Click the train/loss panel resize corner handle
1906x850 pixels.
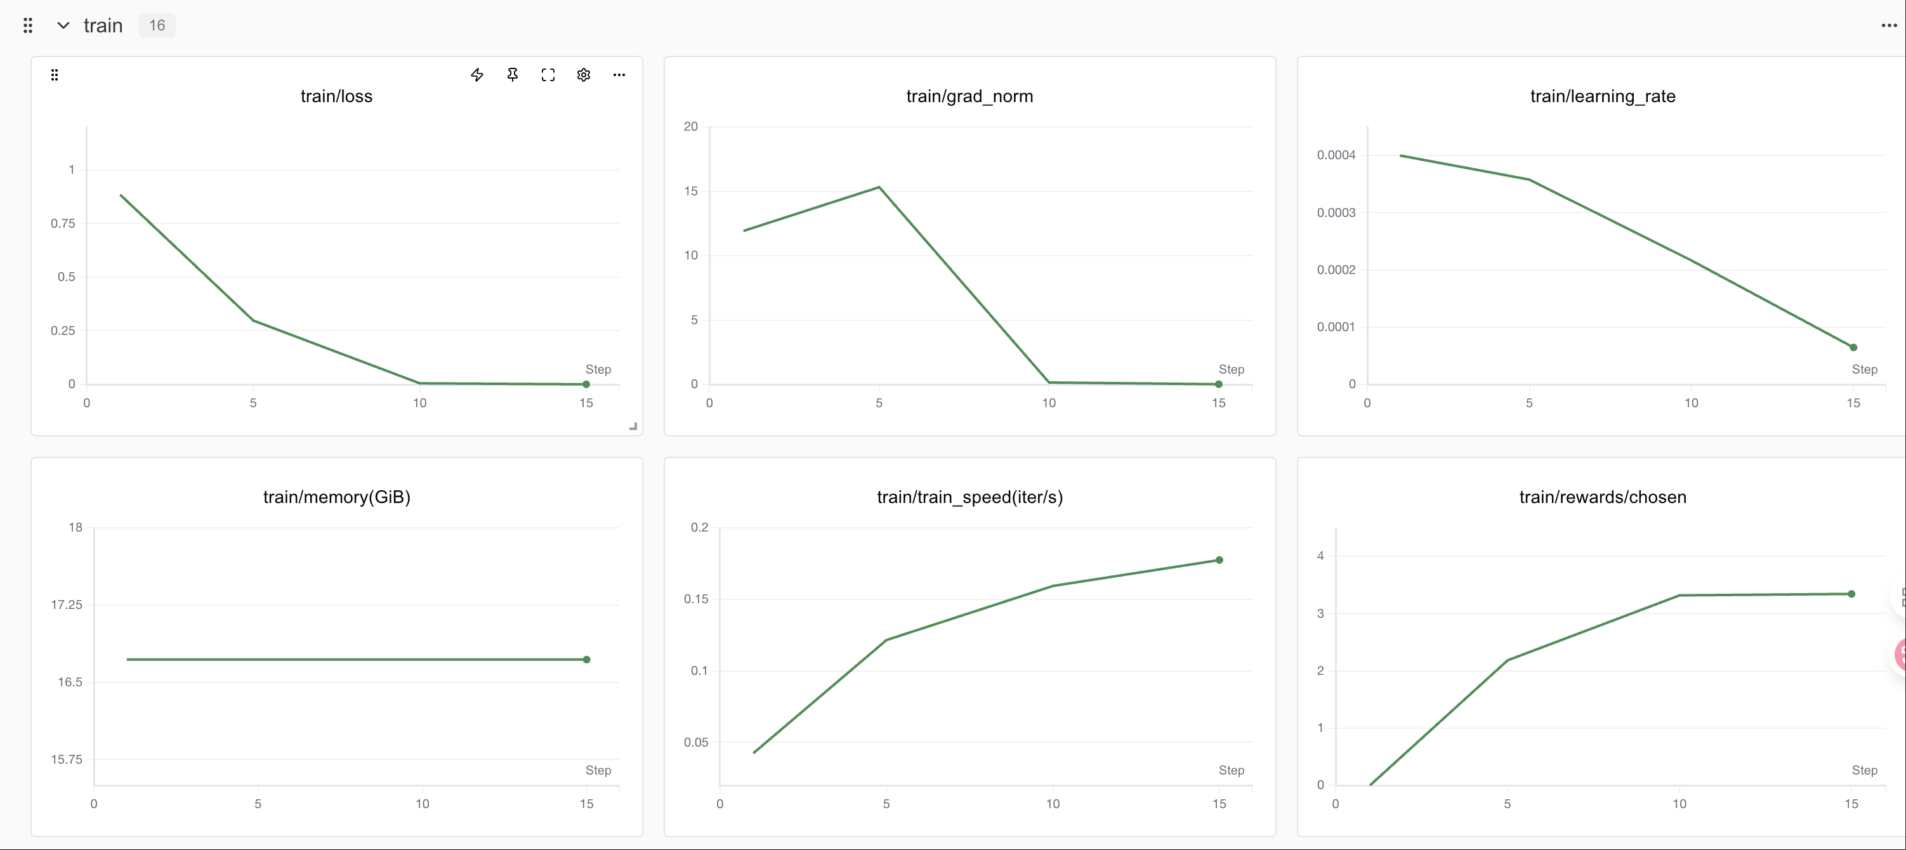[633, 426]
